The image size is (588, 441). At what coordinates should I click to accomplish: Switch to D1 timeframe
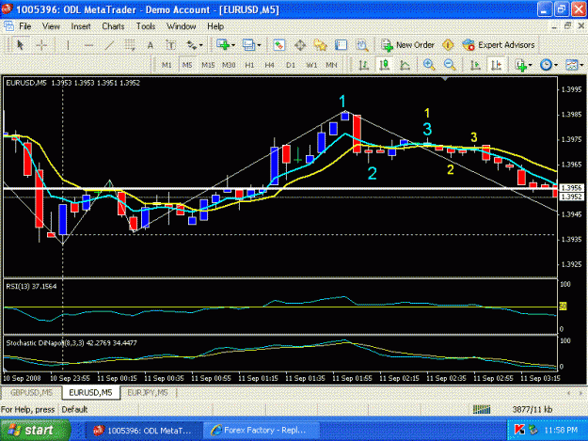[x=291, y=65]
